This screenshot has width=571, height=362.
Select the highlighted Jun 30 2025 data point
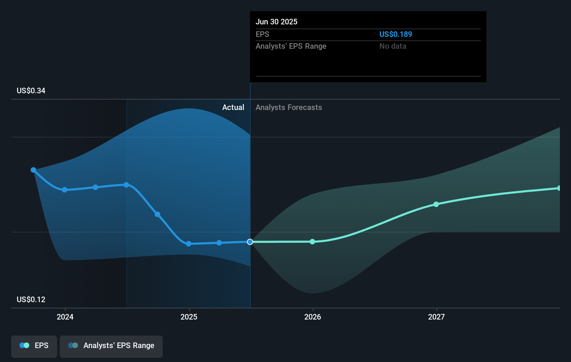click(x=250, y=242)
